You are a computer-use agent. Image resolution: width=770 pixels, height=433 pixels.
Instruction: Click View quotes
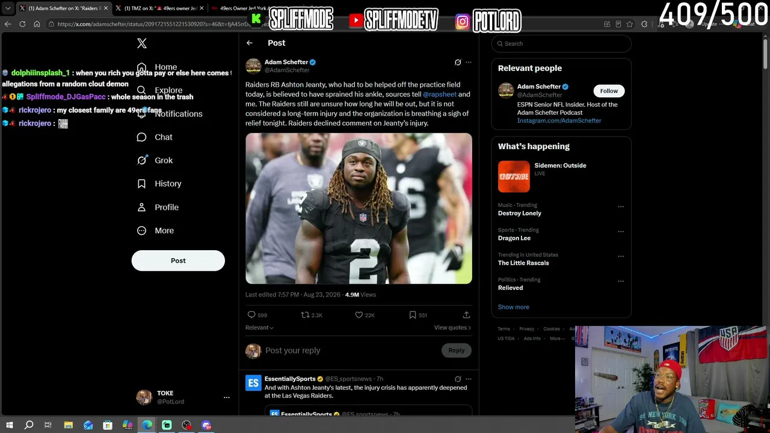[x=452, y=328]
